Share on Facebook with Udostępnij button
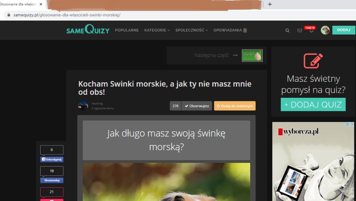356x201 pixels. (x=52, y=159)
